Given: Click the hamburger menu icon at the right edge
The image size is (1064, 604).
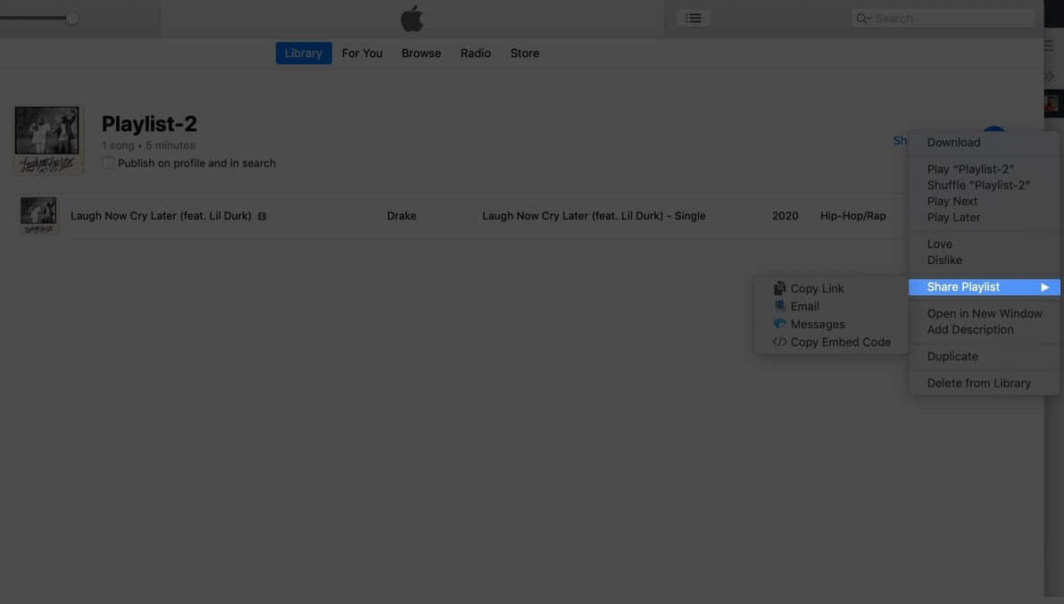Looking at the screenshot, I should (x=1049, y=46).
